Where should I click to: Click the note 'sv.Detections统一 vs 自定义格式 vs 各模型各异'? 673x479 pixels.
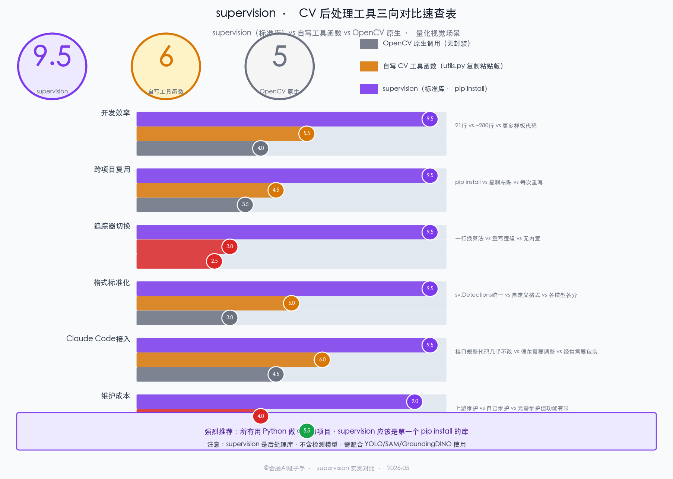tap(516, 295)
